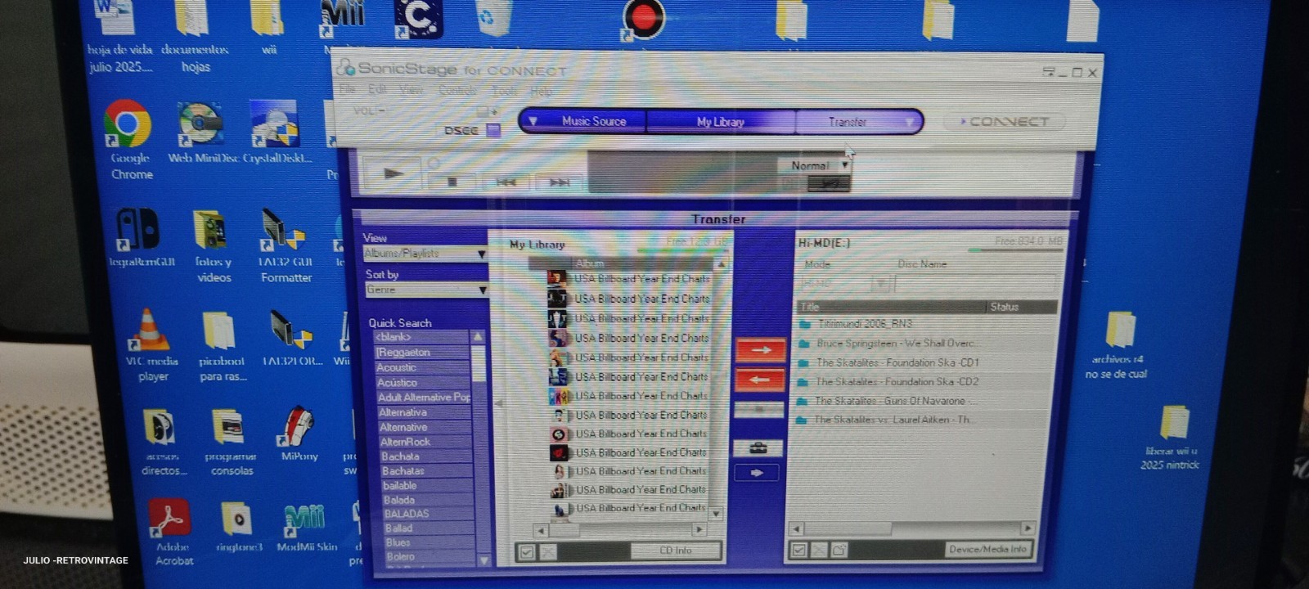
Task: Click the Device/Media Info button
Action: (987, 549)
